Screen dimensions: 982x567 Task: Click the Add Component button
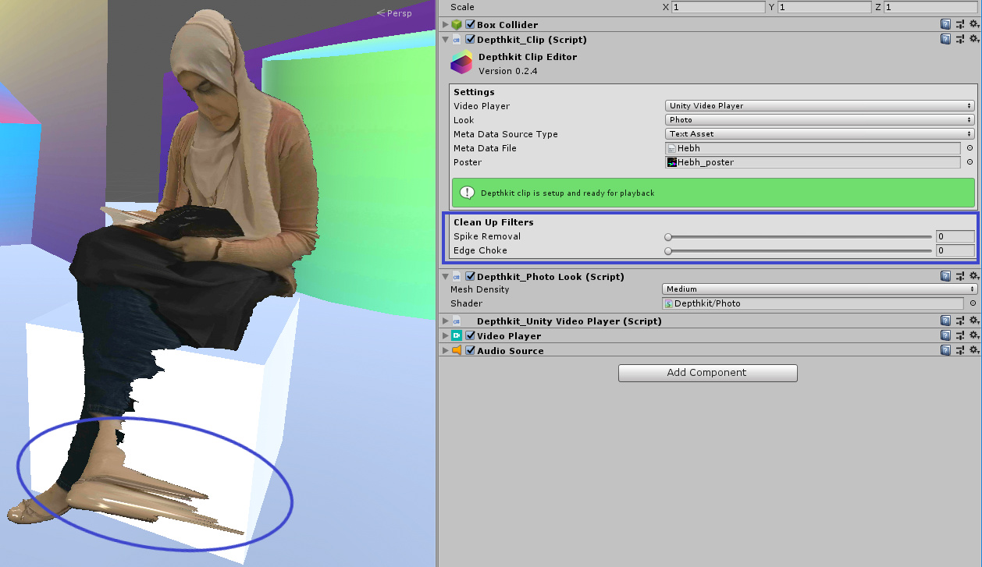(x=707, y=373)
